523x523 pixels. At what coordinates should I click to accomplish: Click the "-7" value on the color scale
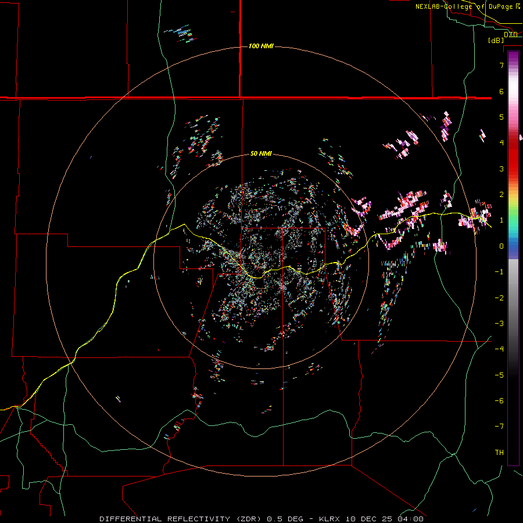click(x=499, y=427)
